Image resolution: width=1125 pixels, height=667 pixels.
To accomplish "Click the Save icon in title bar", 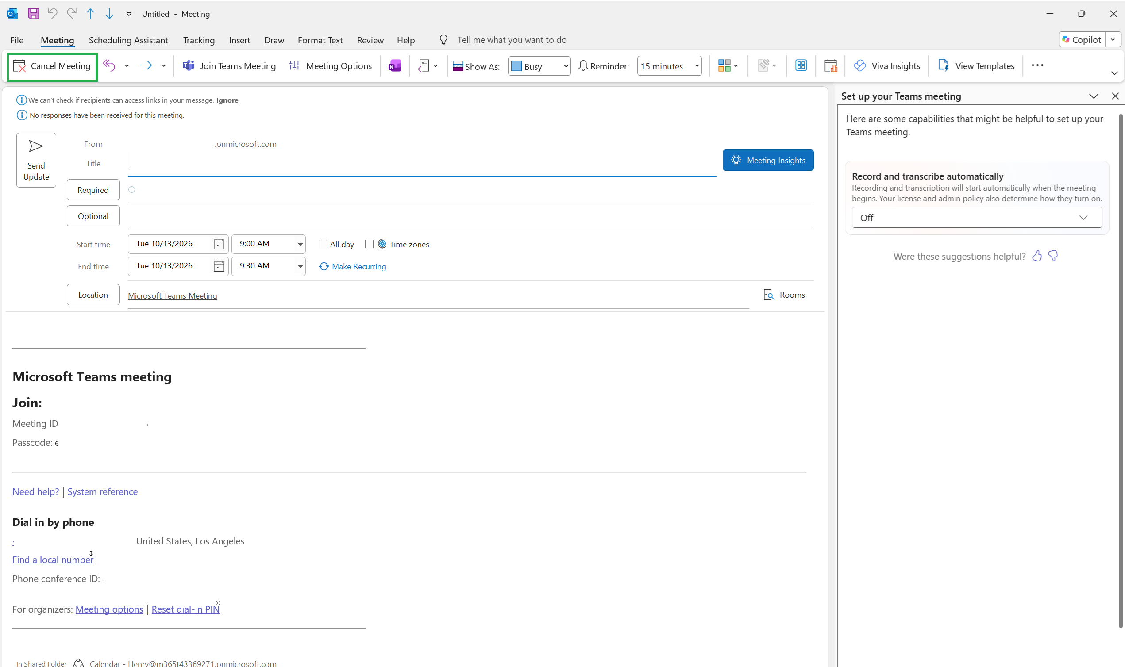I will tap(33, 14).
